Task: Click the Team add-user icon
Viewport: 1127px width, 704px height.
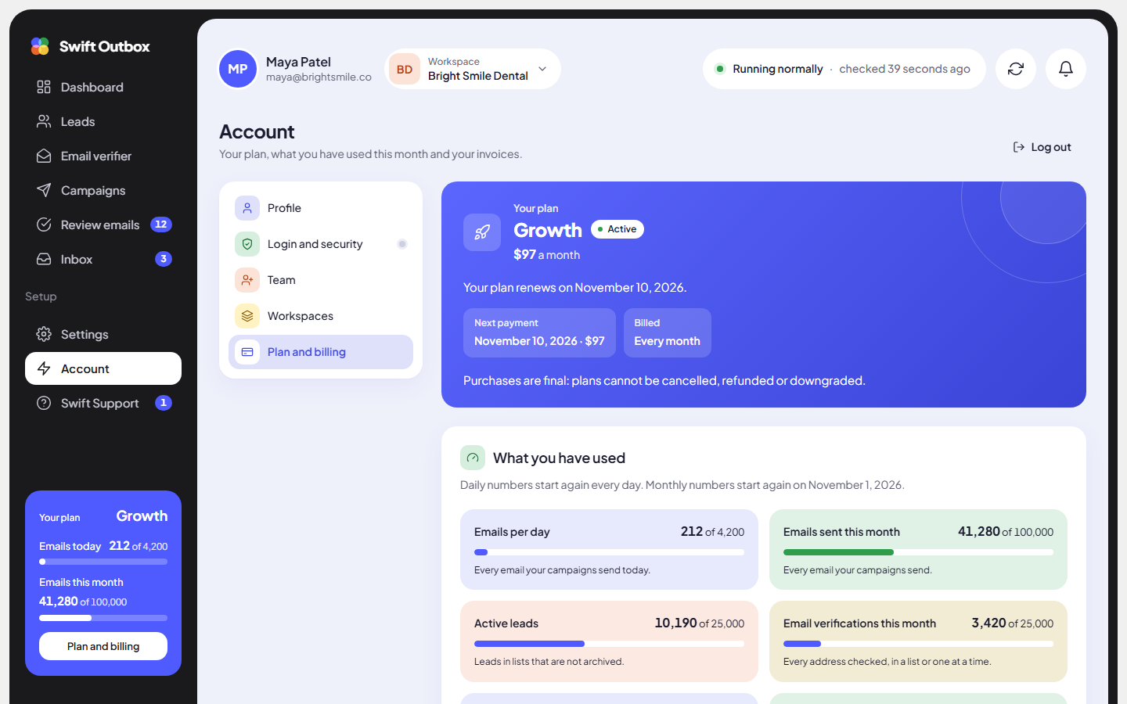Action: 247,280
